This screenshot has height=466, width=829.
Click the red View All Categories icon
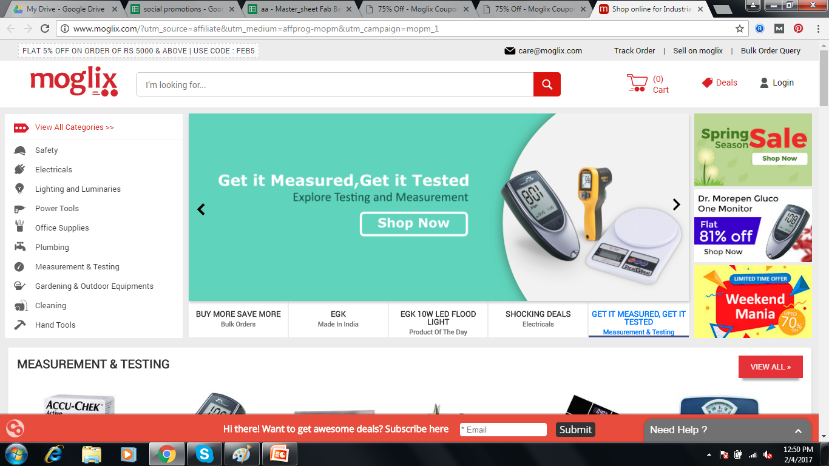click(x=21, y=127)
